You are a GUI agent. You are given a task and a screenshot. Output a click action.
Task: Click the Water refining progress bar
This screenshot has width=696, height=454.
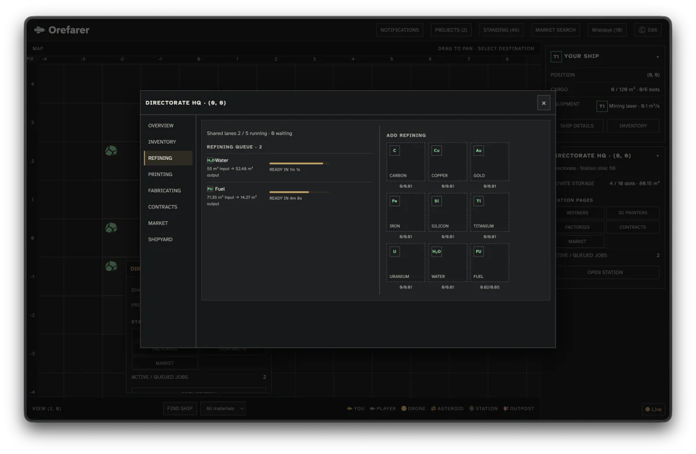299,164
